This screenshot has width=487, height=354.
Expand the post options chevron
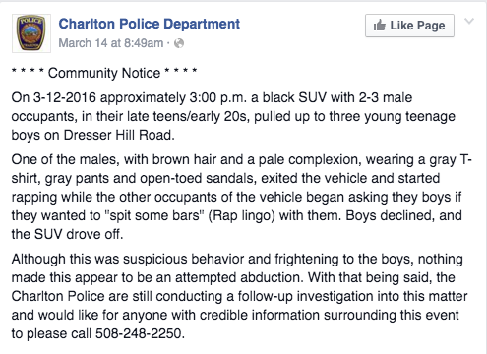tap(469, 22)
